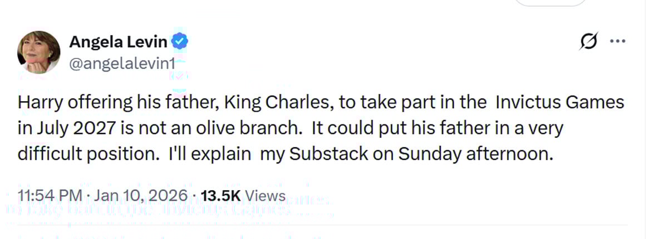
Task: Open Angela Levin's profile picture
Action: coord(39,52)
